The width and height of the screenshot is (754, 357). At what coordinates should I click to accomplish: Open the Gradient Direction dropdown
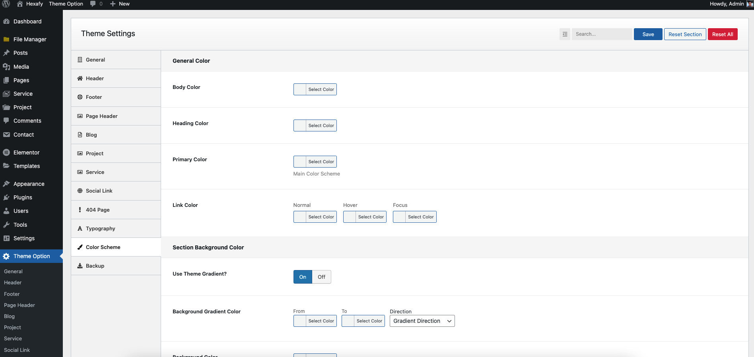click(x=422, y=321)
